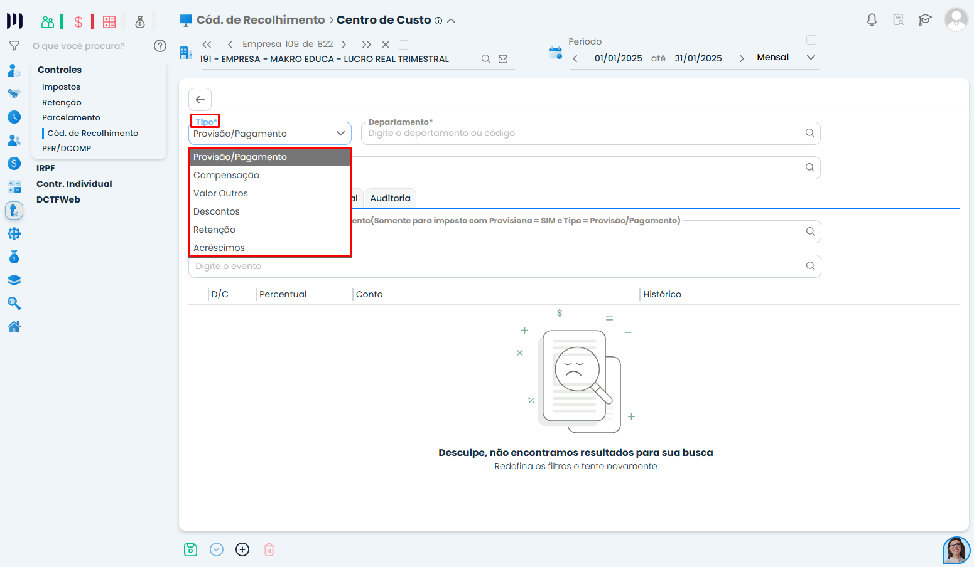The image size is (974, 567).
Task: Click the red trash delete icon
Action: (x=269, y=549)
